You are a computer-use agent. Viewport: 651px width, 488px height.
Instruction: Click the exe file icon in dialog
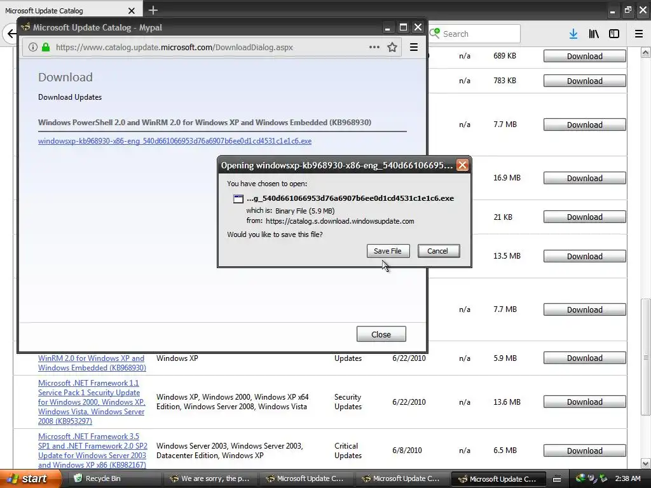[x=238, y=199]
